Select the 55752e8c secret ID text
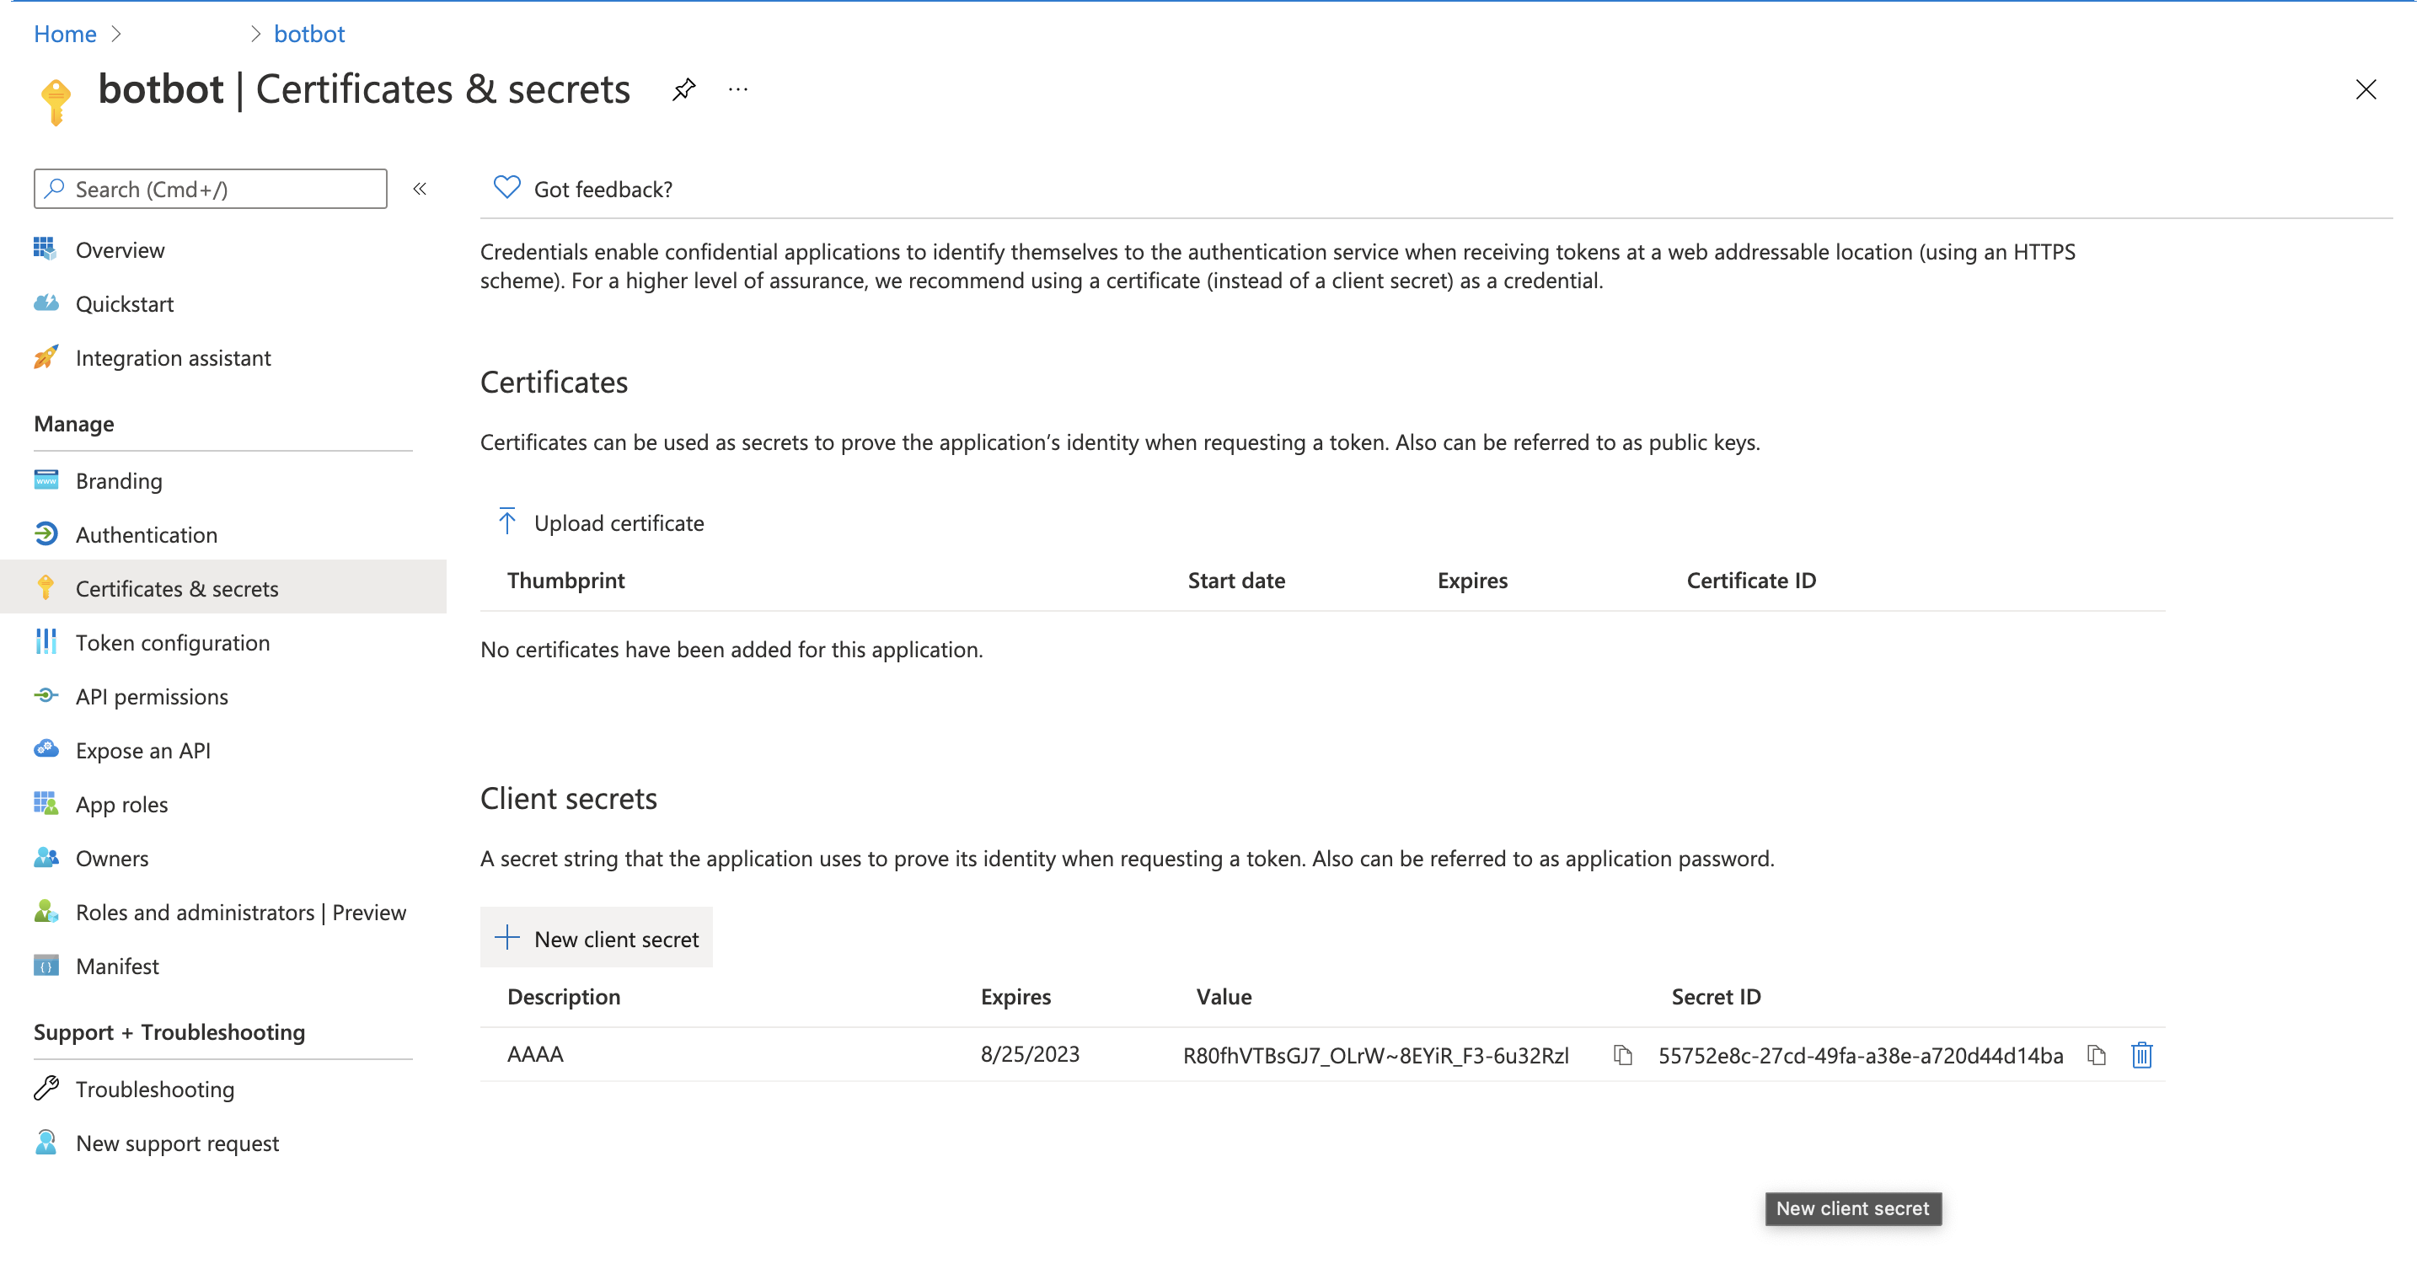2427x1264 pixels. click(x=1861, y=1055)
